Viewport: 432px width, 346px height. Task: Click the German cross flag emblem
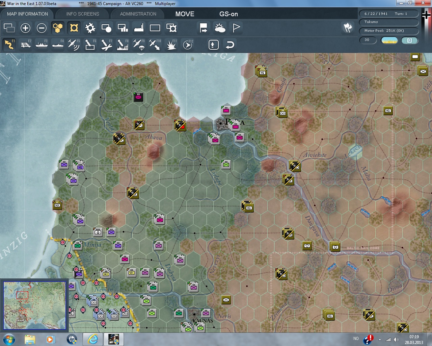click(426, 15)
